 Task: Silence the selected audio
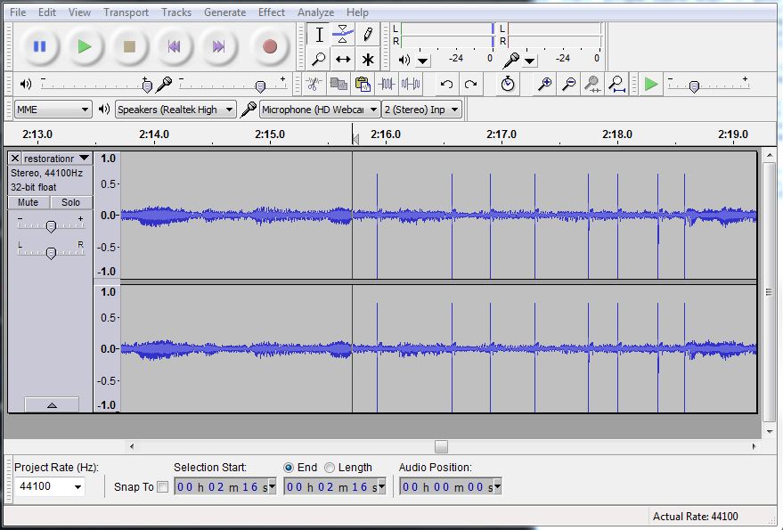coord(411,84)
